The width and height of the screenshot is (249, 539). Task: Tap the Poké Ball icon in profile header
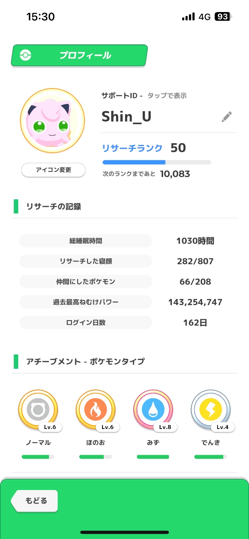[x=25, y=55]
